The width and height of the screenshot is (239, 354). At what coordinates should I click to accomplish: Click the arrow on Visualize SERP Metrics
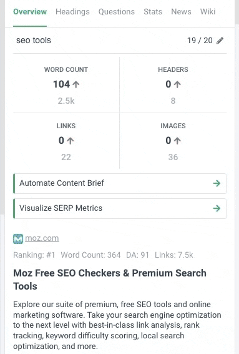point(217,208)
